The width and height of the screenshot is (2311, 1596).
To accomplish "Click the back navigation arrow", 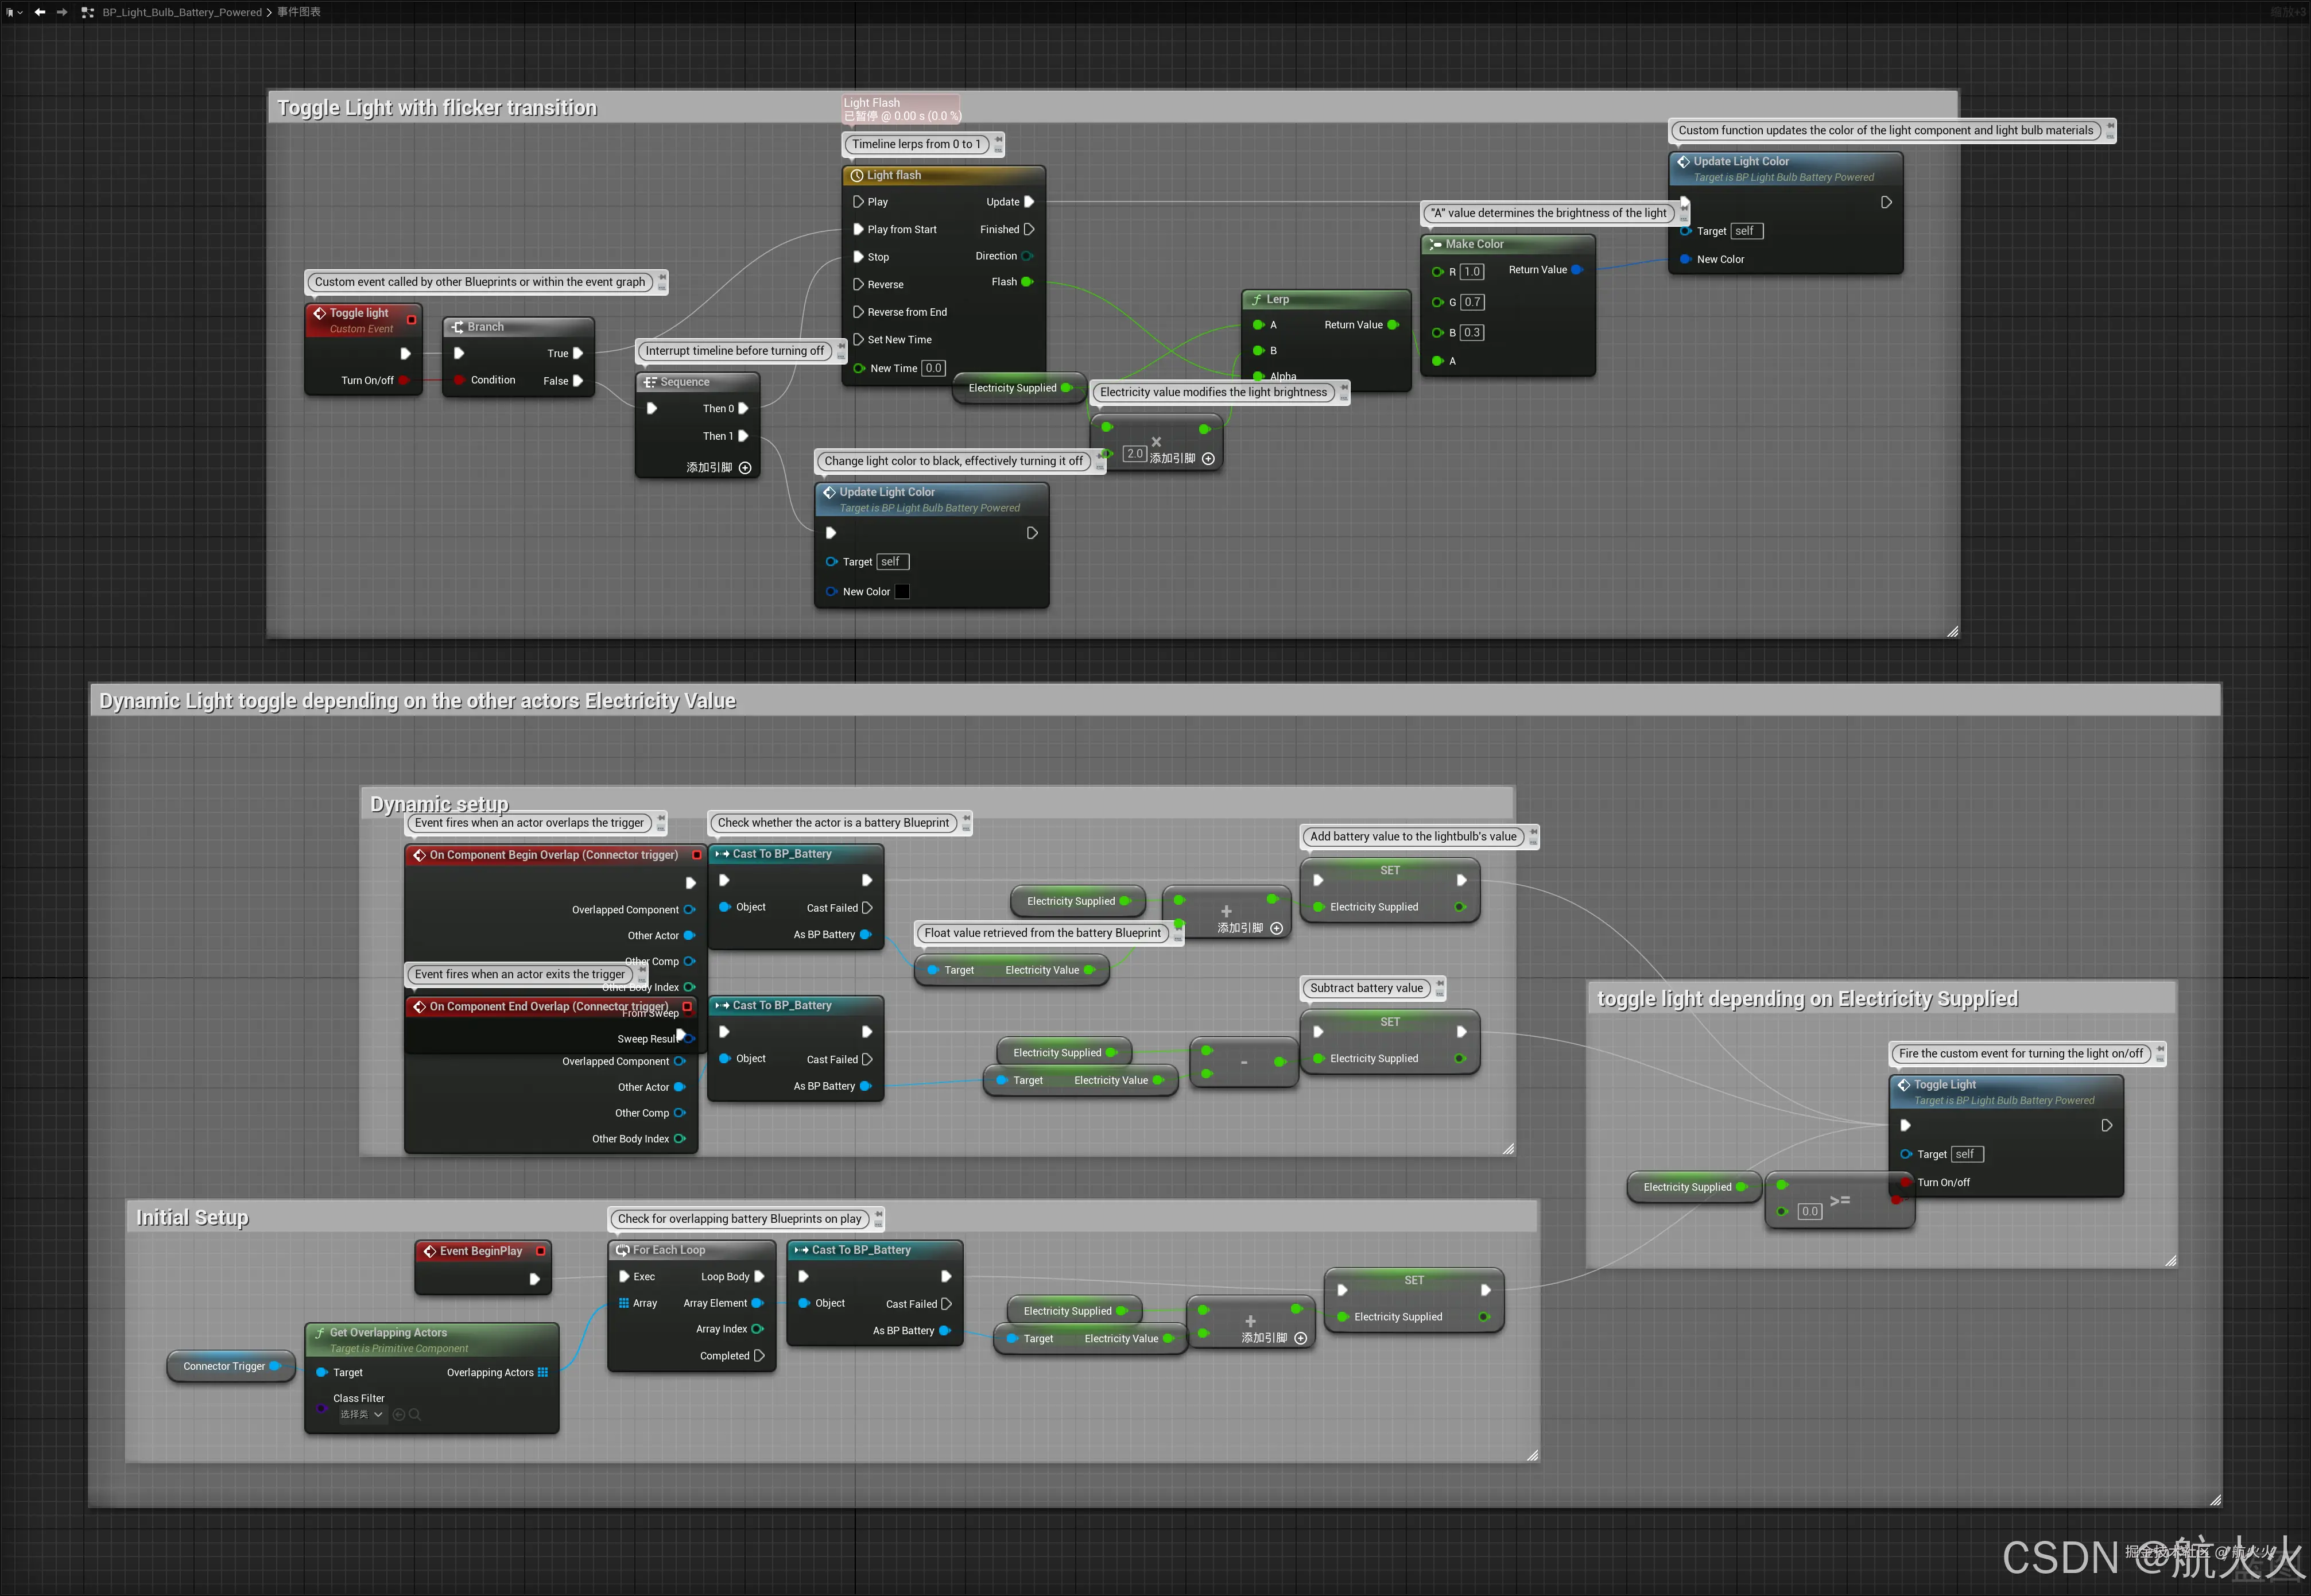I will [39, 12].
